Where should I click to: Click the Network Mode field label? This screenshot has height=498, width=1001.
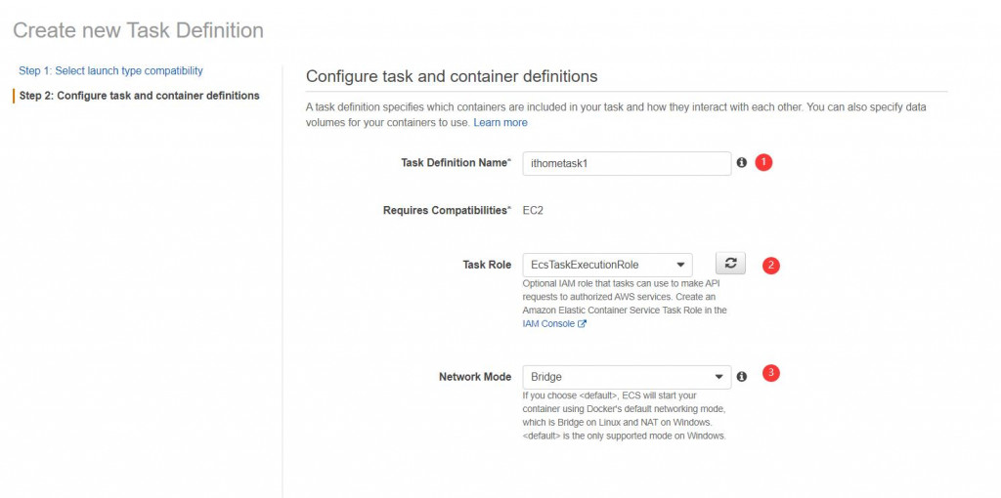click(474, 376)
